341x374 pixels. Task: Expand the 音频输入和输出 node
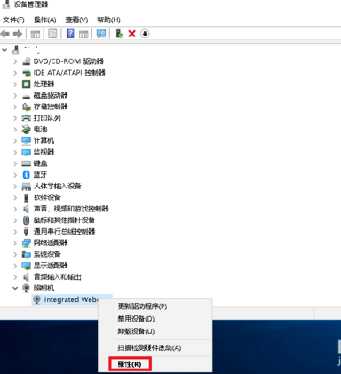(x=15, y=277)
